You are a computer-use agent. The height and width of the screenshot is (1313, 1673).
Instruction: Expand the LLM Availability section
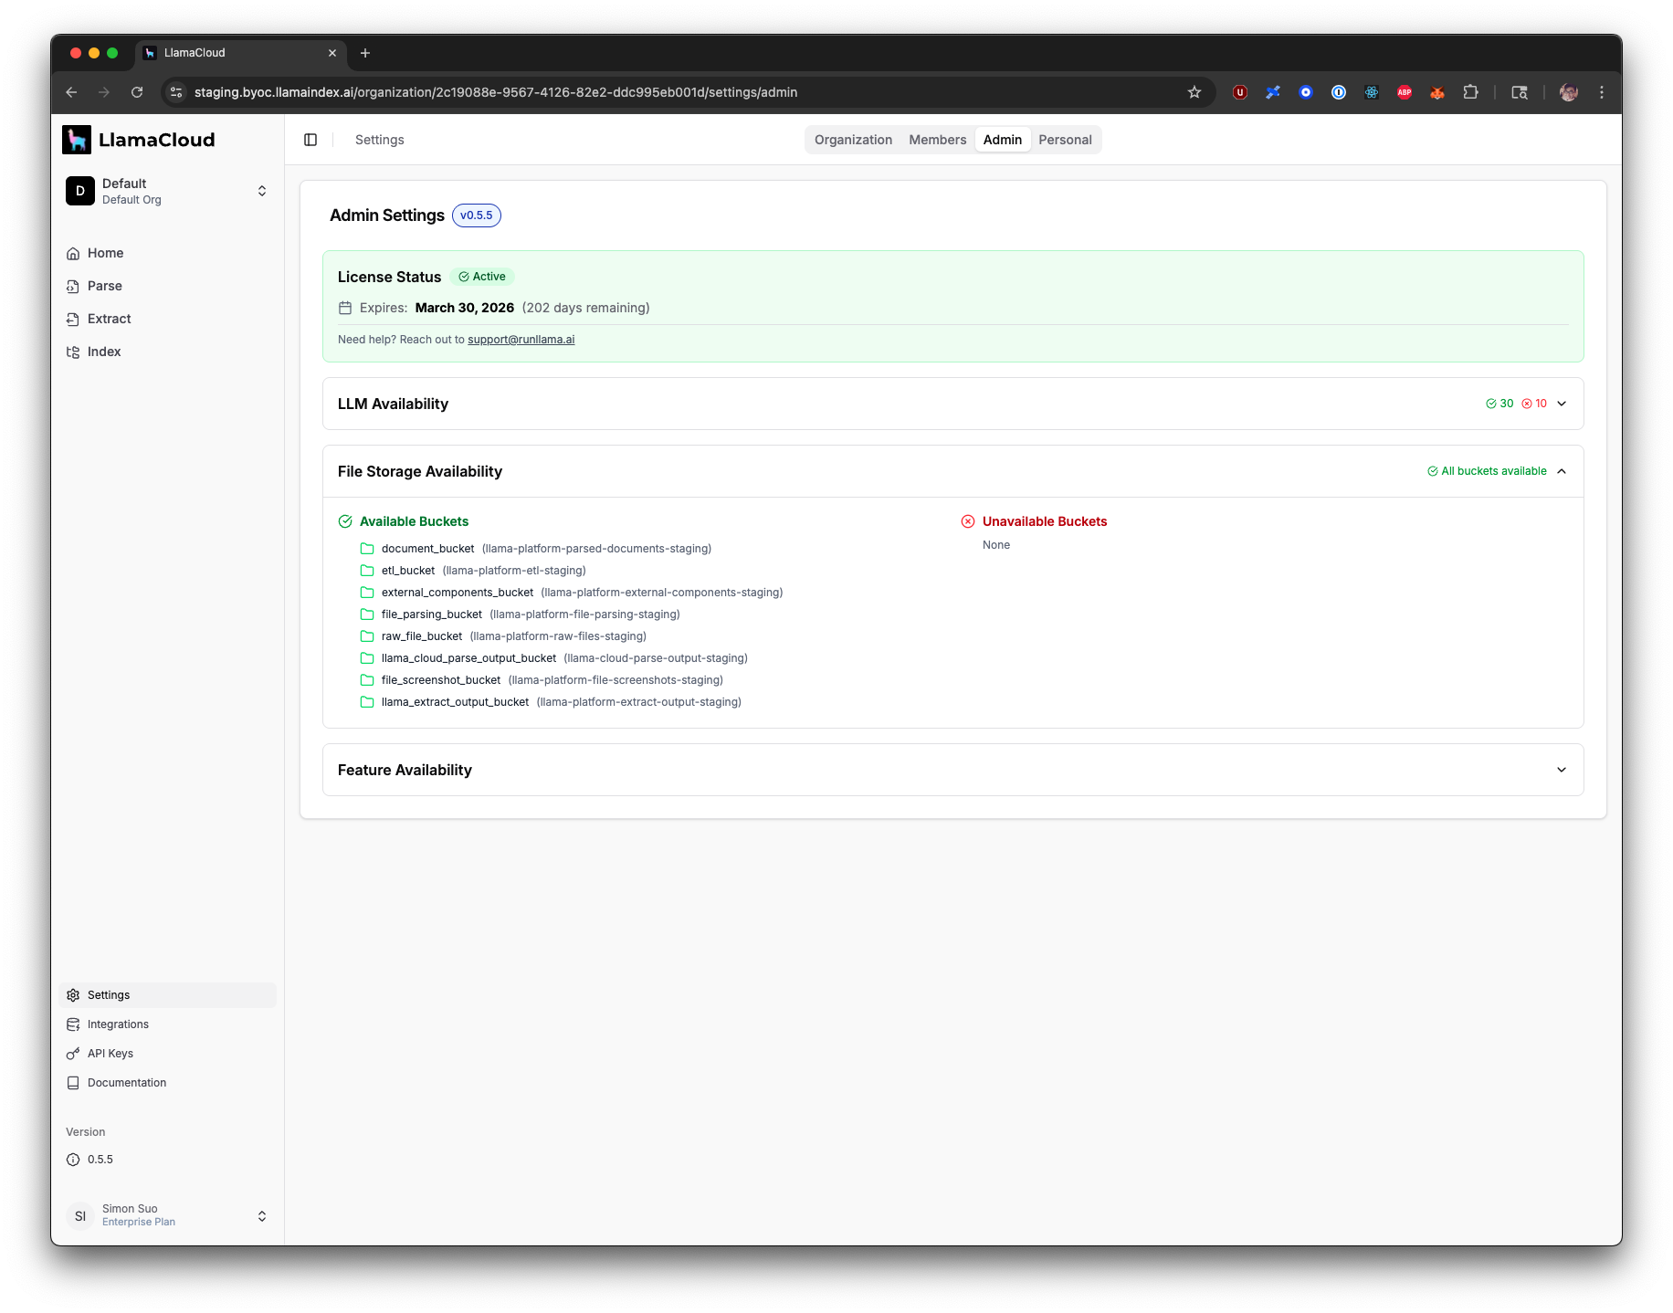coord(1562,403)
